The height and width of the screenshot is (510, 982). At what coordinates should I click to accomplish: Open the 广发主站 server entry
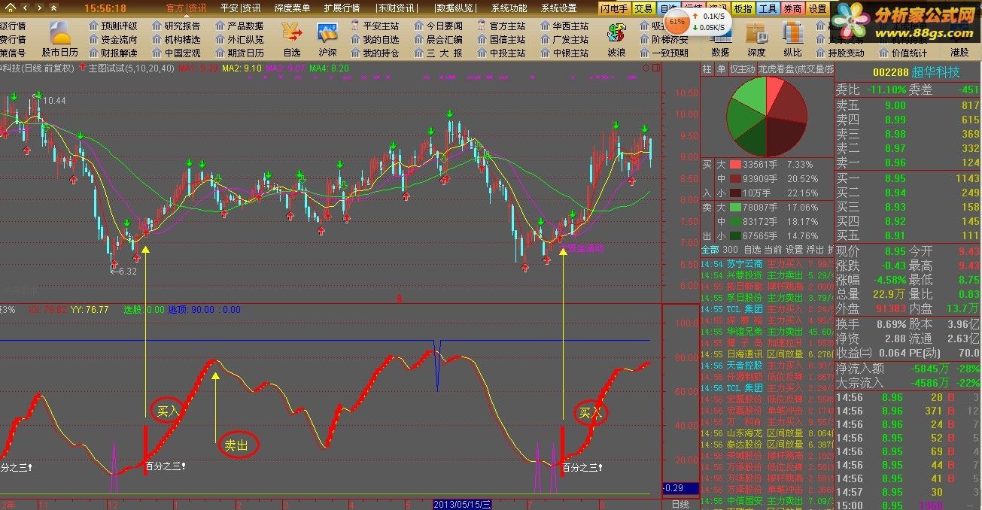click(564, 39)
